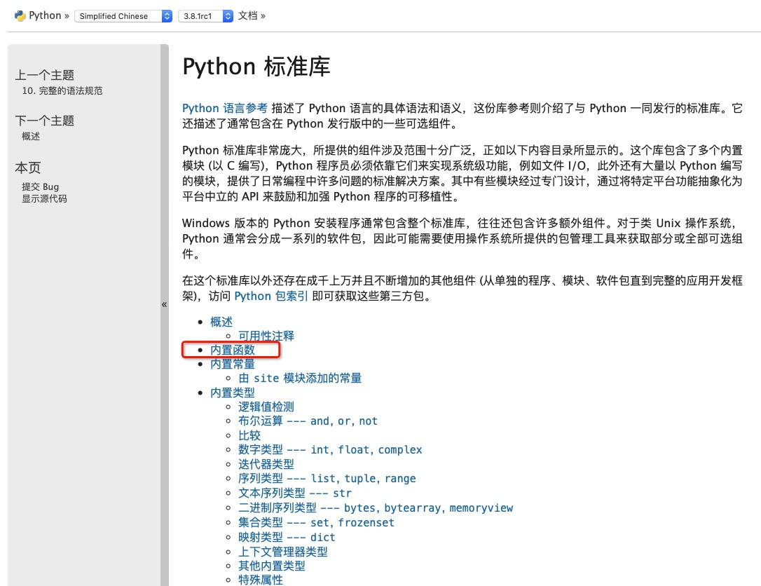Click the 下一个主题 sidebar heading
The image size is (761, 586).
[x=45, y=121]
